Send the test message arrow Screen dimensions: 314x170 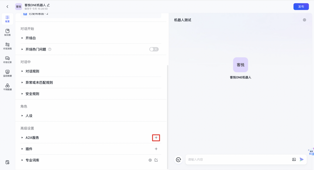(302, 160)
